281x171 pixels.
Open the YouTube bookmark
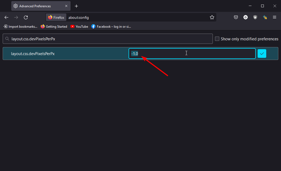click(79, 27)
